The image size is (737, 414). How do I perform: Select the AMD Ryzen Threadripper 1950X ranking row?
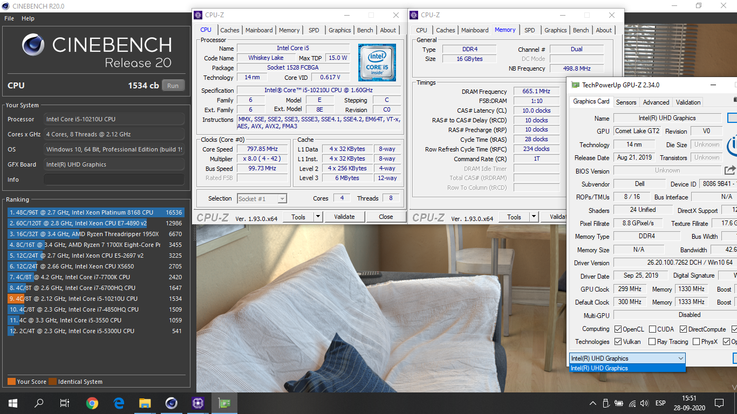point(96,234)
